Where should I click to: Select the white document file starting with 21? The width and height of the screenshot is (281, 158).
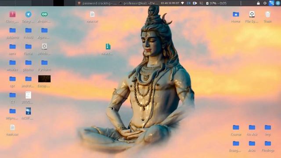pyautogui.click(x=28, y=95)
